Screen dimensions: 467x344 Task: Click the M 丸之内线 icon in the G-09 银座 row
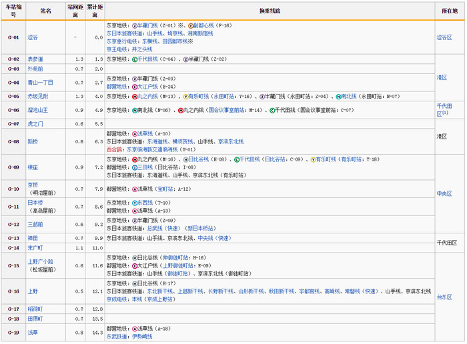tap(135, 159)
